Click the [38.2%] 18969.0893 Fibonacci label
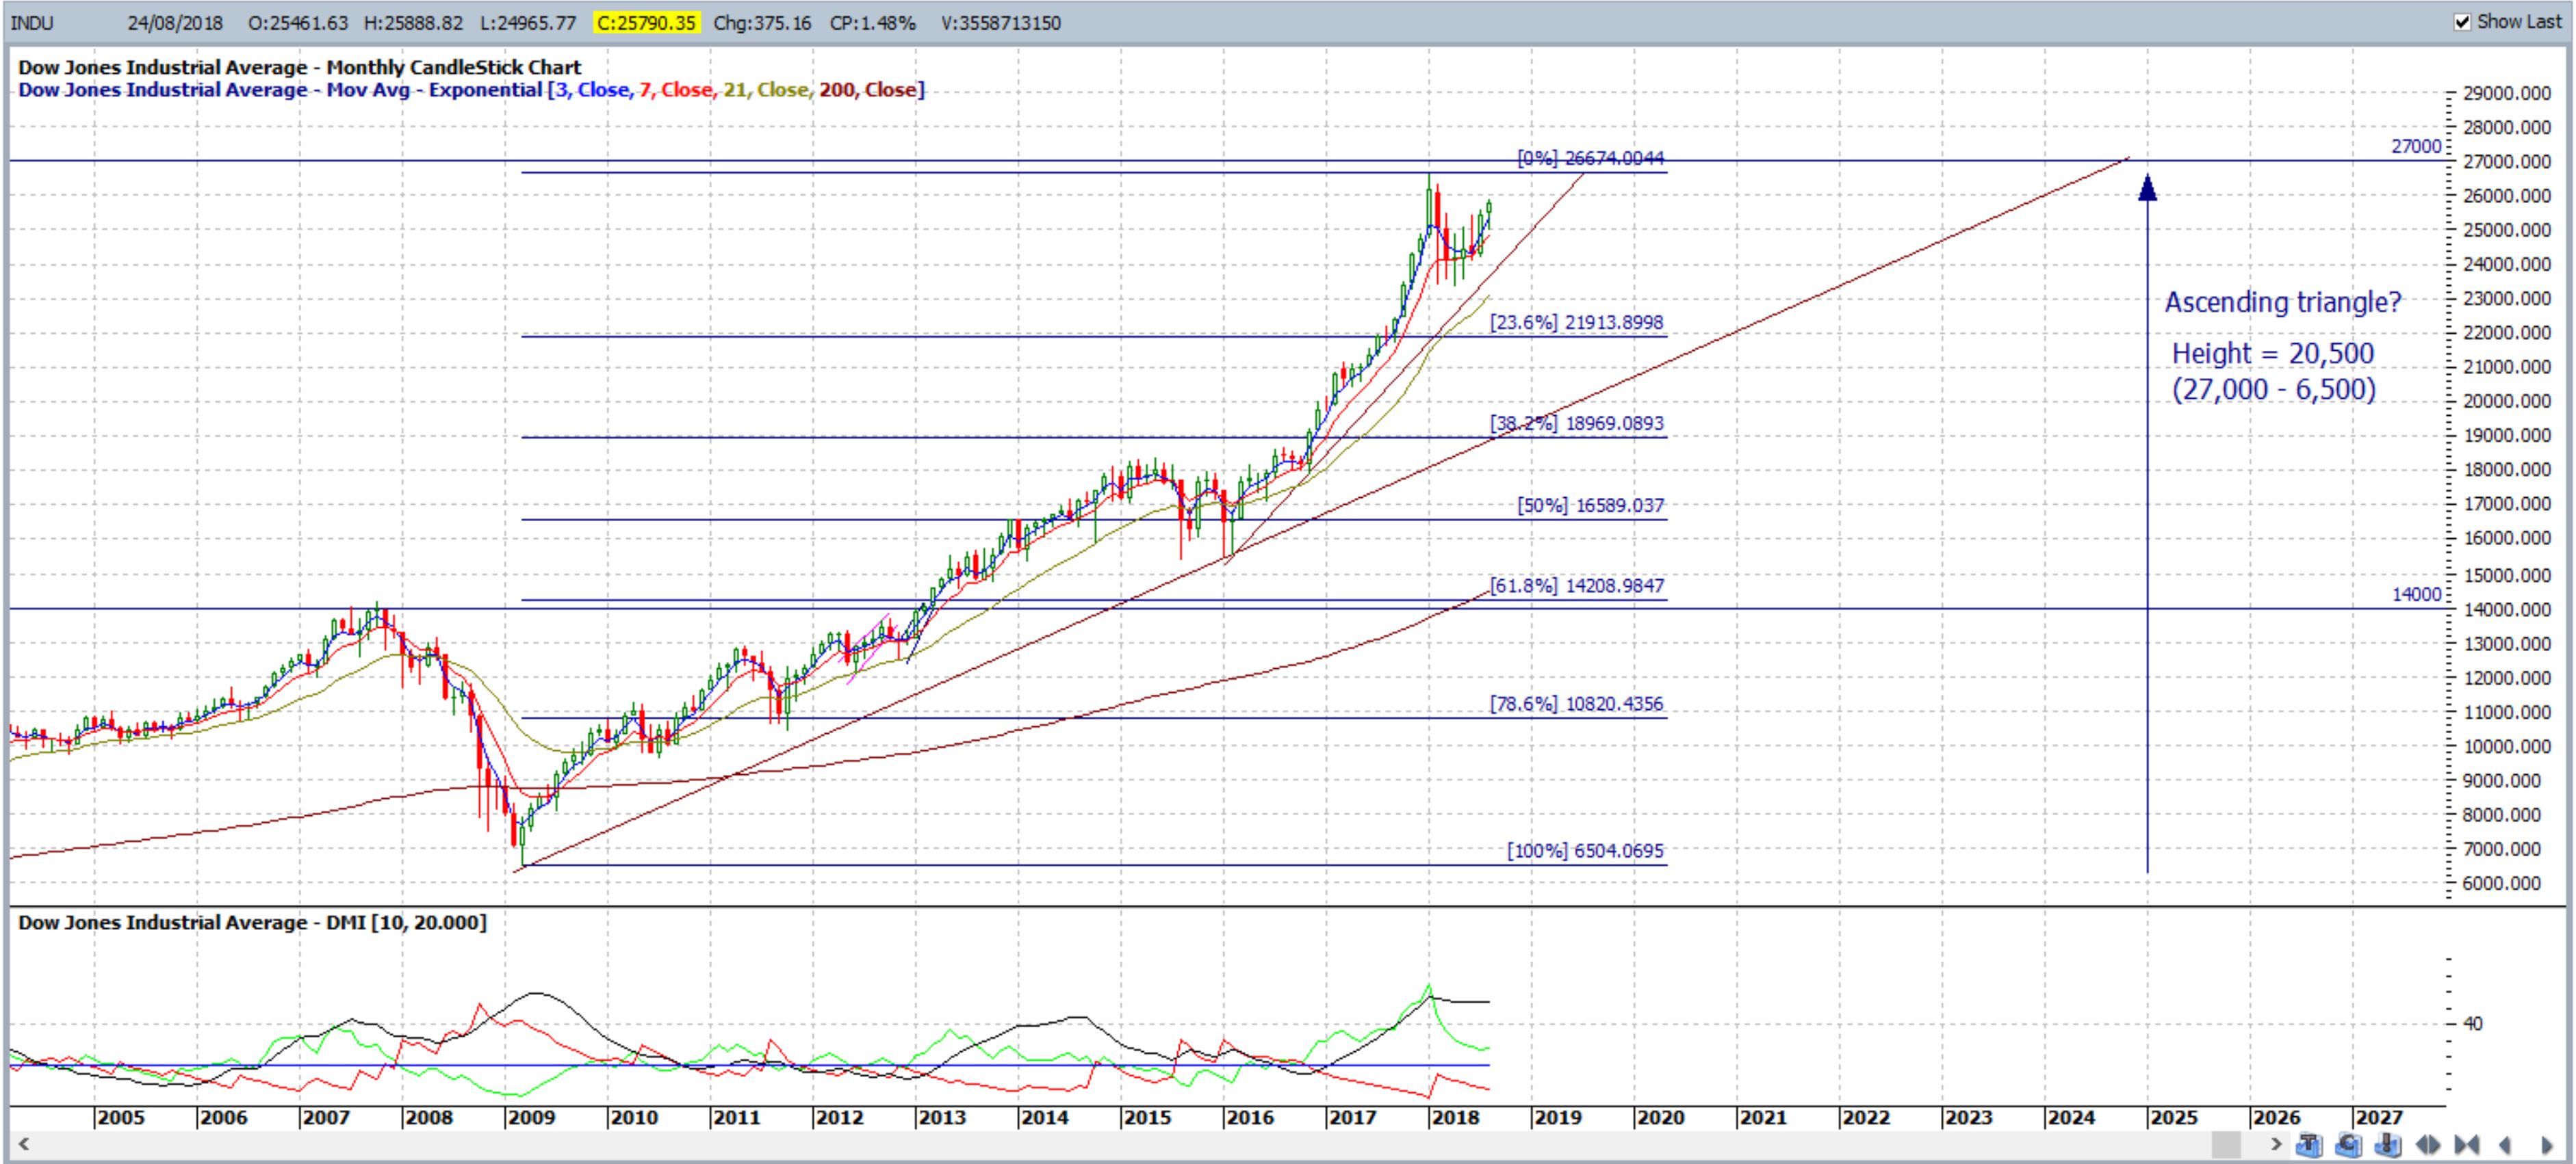The image size is (2576, 1164). [1576, 423]
